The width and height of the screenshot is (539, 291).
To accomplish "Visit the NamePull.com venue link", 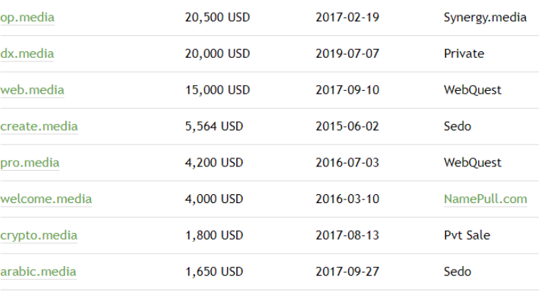I will pos(485,199).
